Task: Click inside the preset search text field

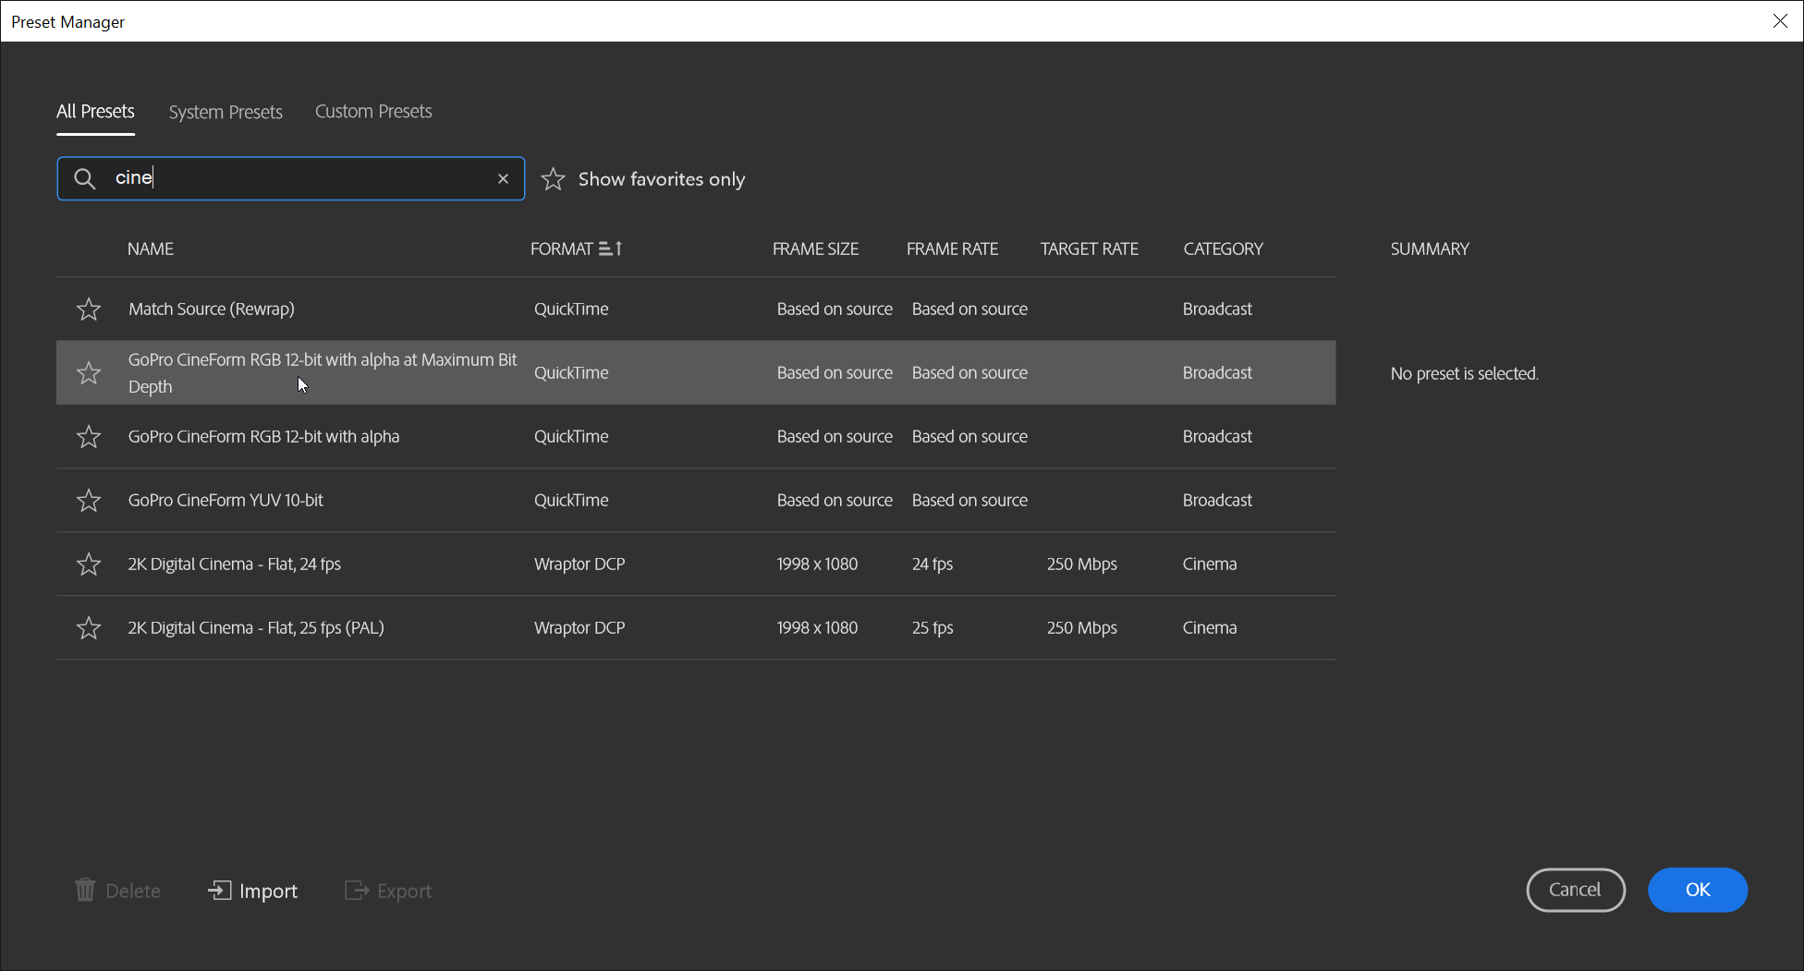Action: [305, 178]
